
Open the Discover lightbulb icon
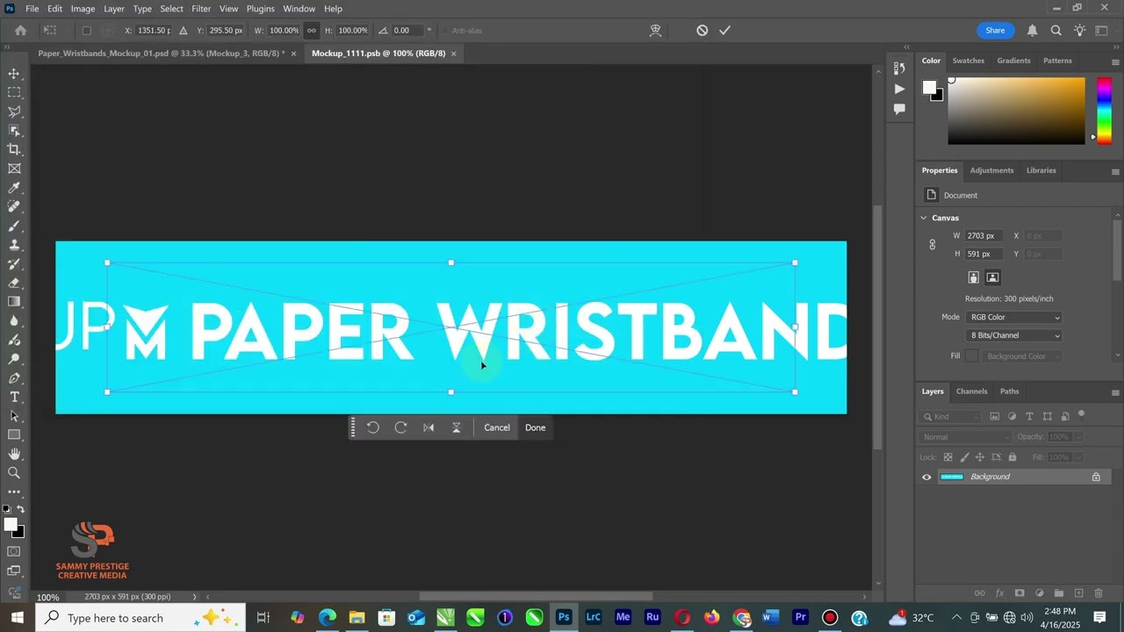click(x=1079, y=30)
